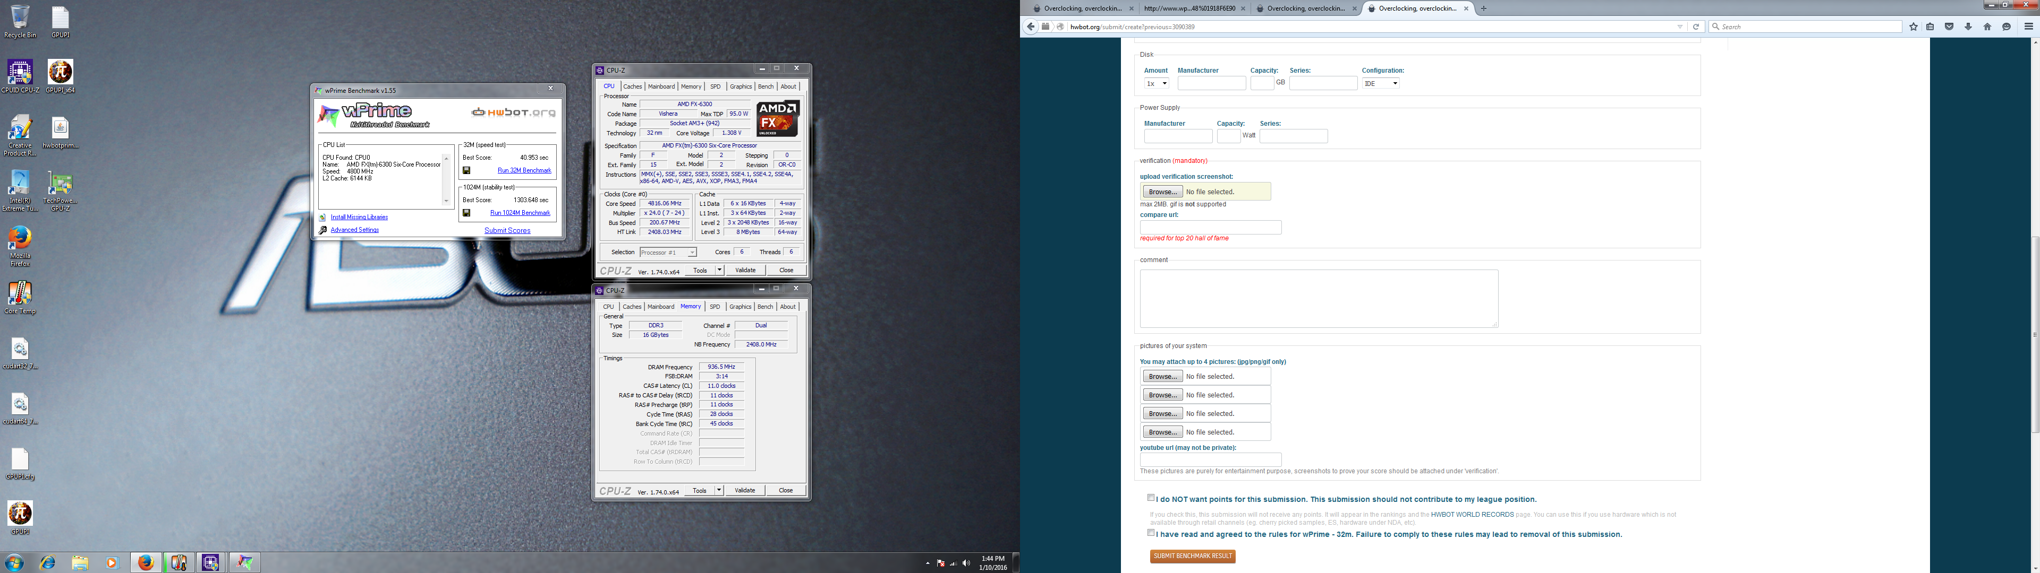
Task: Open the CPUID CPU-Z desktop shortcut
Action: 20,77
